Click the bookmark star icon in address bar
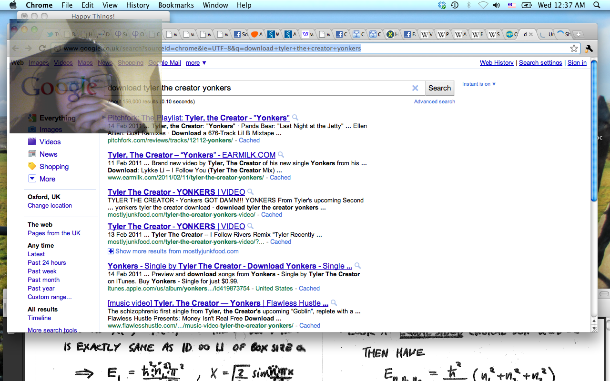The image size is (610, 381). coord(574,48)
